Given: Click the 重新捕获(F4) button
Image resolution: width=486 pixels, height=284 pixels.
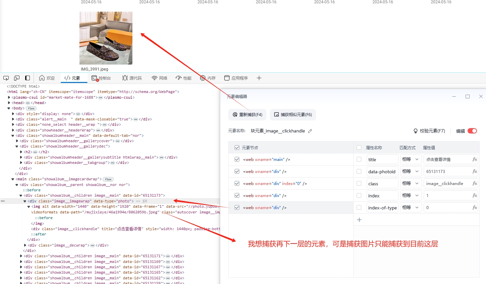Looking at the screenshot, I should pos(247,115).
